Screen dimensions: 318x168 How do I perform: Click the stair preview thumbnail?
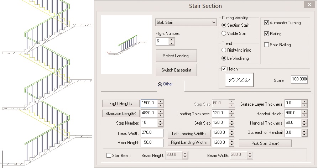pyautogui.click(x=126, y=44)
